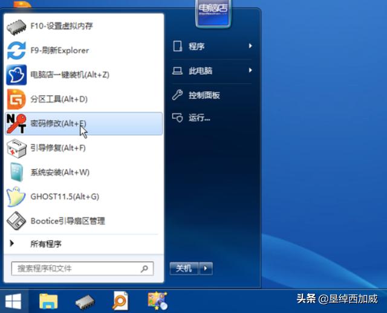Open File Explorer from the taskbar
Image resolution: width=387 pixels, height=313 pixels.
pyautogui.click(x=48, y=300)
